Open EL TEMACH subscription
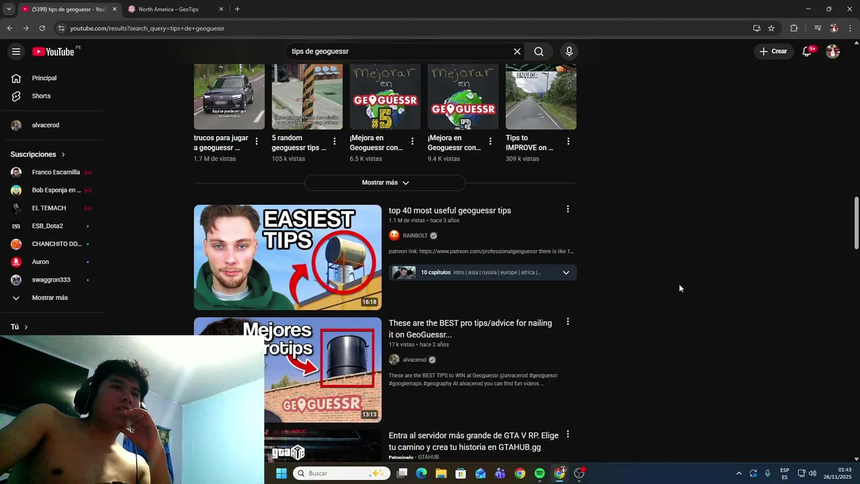This screenshot has height=484, width=860. tap(50, 208)
